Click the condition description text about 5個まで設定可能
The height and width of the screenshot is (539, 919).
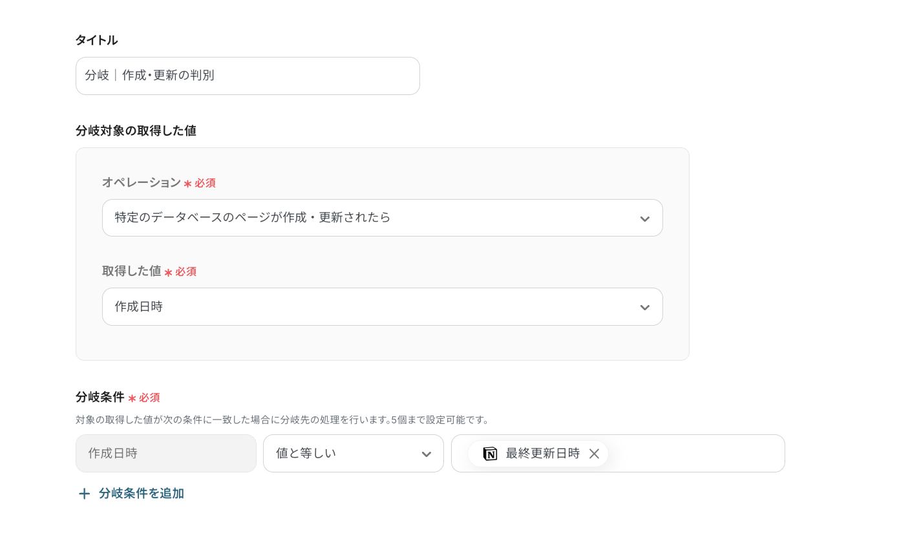(284, 419)
